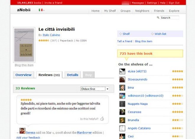Add book to Wish list
This screenshot has height=139, width=195.
point(160,34)
